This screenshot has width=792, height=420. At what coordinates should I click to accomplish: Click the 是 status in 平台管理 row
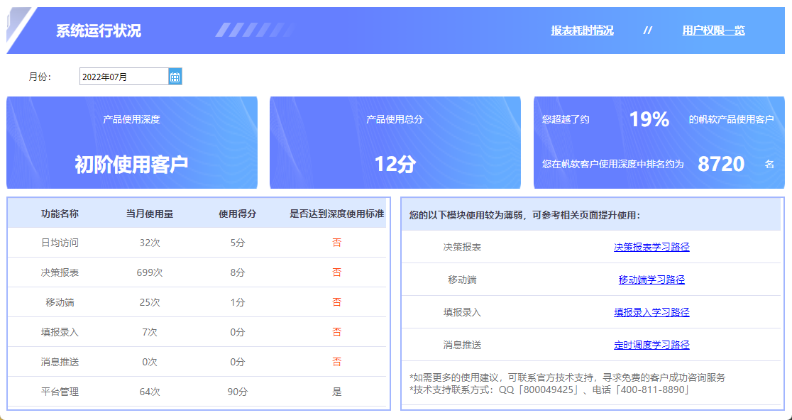click(x=337, y=392)
